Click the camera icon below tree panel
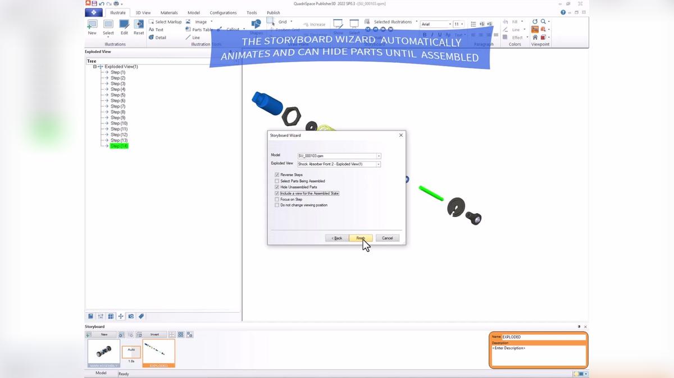 (131, 316)
